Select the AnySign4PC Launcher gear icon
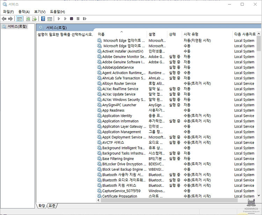 tap(100, 105)
